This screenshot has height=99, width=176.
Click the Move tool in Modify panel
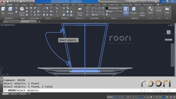tap(64, 8)
